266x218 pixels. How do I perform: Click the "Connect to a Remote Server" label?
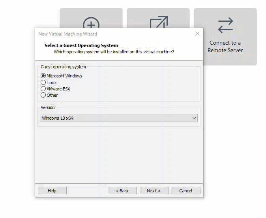click(x=225, y=47)
